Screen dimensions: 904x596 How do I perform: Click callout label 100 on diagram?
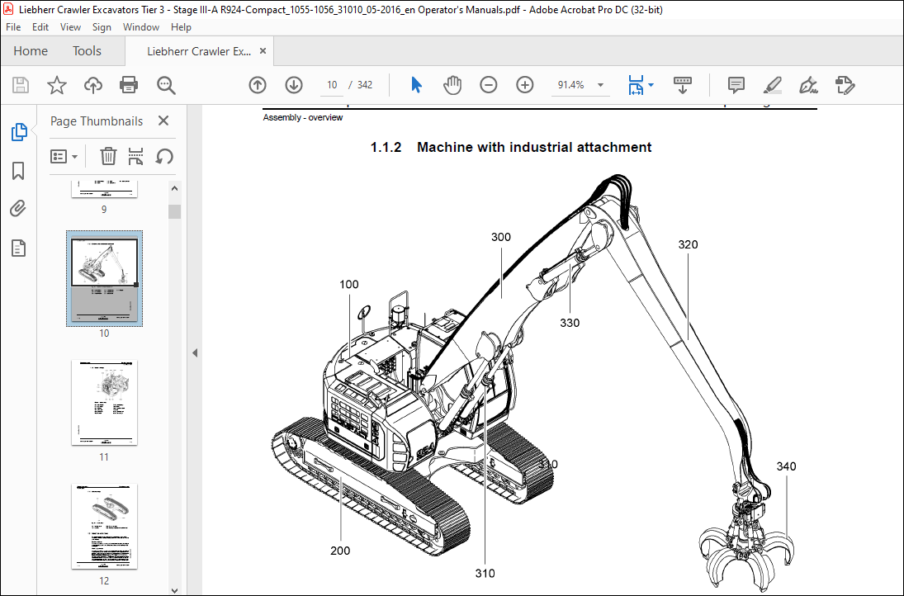click(348, 284)
